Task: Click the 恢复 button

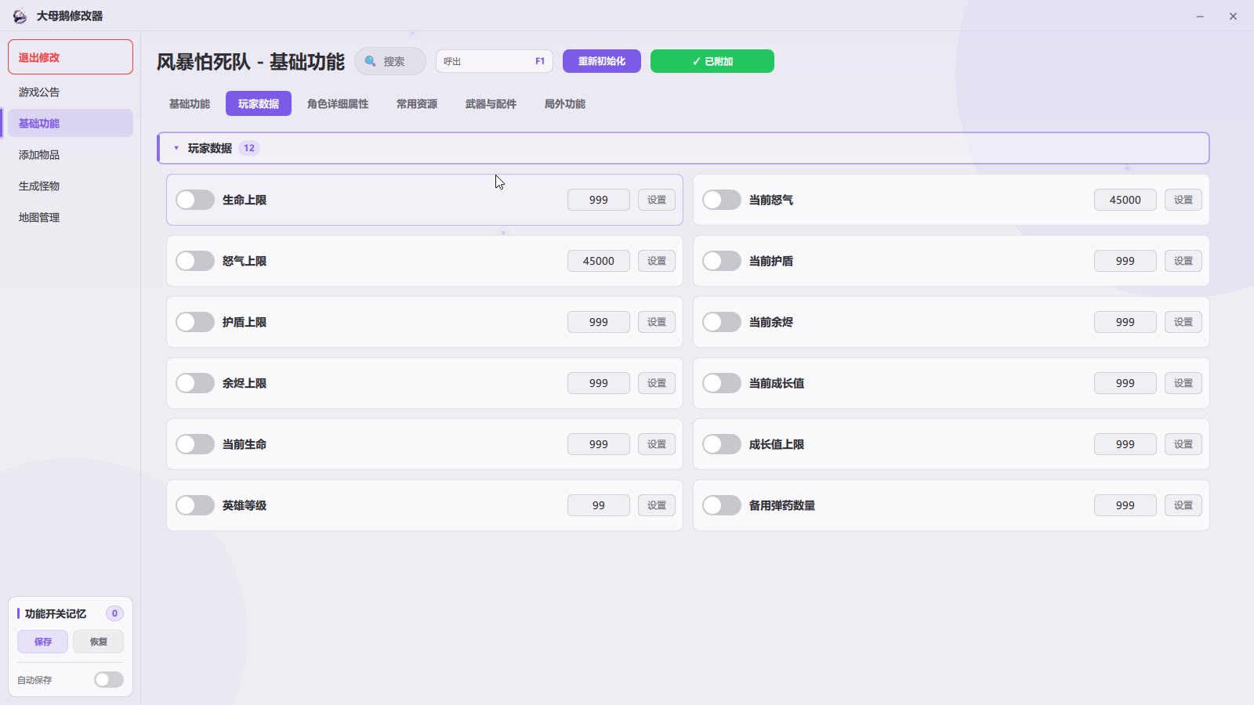Action: [x=99, y=642]
